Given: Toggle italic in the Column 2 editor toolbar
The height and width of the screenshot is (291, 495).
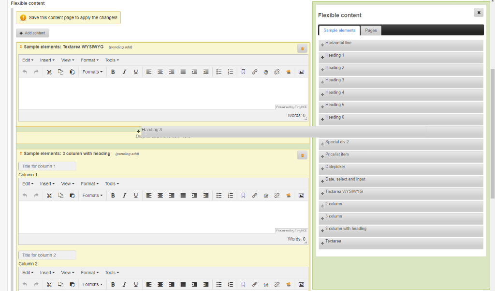Looking at the screenshot, I should click(124, 285).
